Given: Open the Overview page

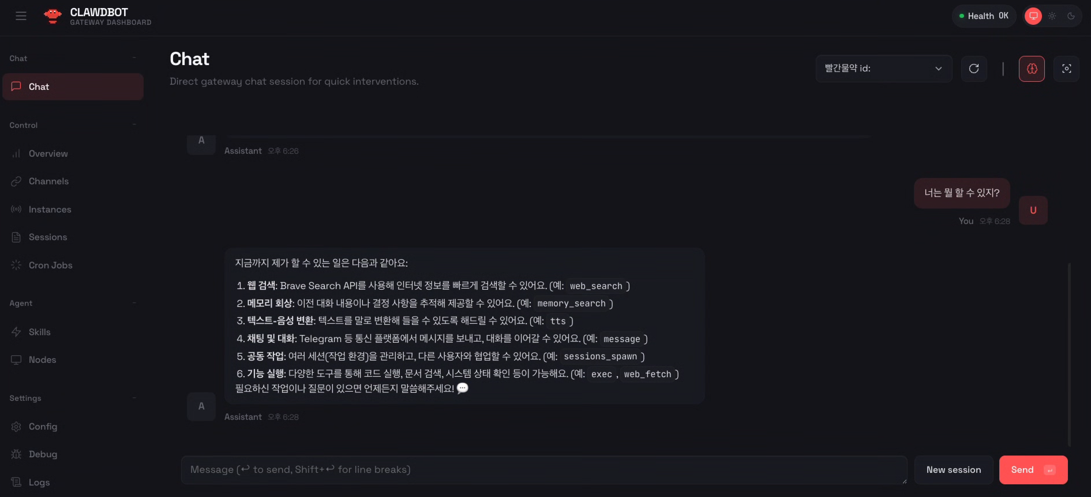Looking at the screenshot, I should coord(48,153).
